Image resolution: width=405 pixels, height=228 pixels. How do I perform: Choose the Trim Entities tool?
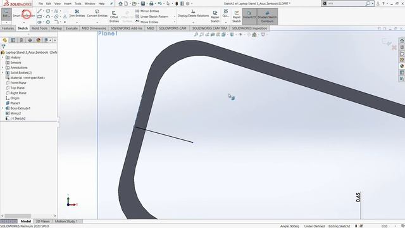pos(77,13)
